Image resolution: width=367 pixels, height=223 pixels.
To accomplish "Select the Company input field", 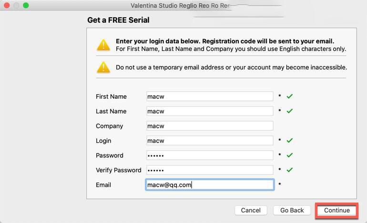I will (210, 126).
